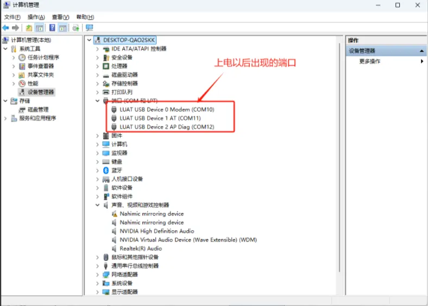The width and height of the screenshot is (428, 306).
Task: Expand the 计算机 category
Action: coord(97,144)
